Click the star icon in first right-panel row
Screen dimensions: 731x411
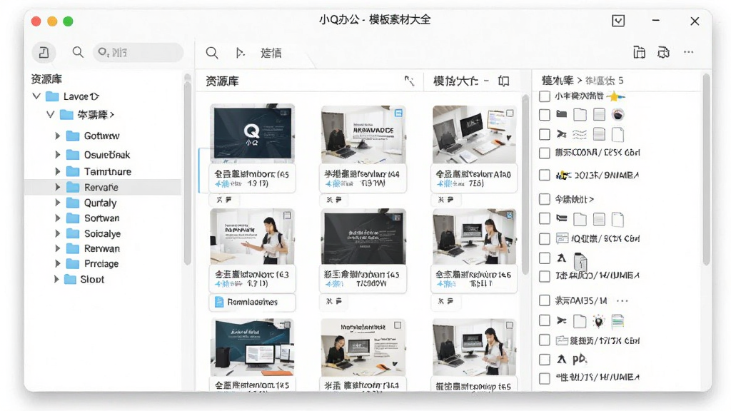coord(615,96)
